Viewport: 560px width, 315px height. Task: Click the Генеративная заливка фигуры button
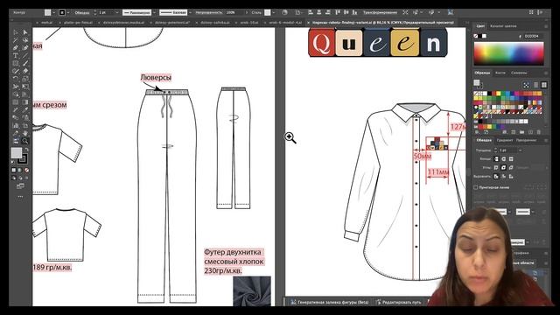coord(329,302)
